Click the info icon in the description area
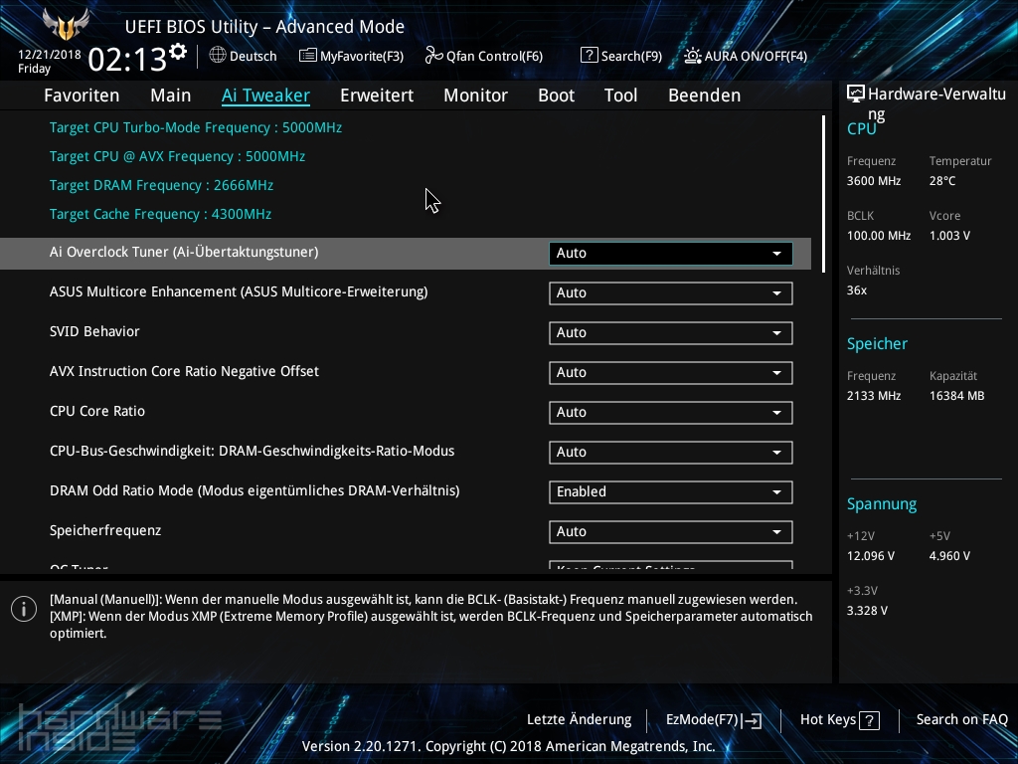Image resolution: width=1018 pixels, height=764 pixels. pos(24,608)
